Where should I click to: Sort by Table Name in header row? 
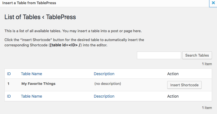[31, 74]
